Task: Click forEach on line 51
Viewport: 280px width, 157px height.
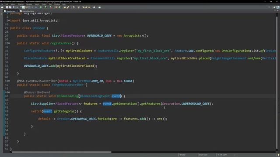Action: pyautogui.click(x=104, y=119)
